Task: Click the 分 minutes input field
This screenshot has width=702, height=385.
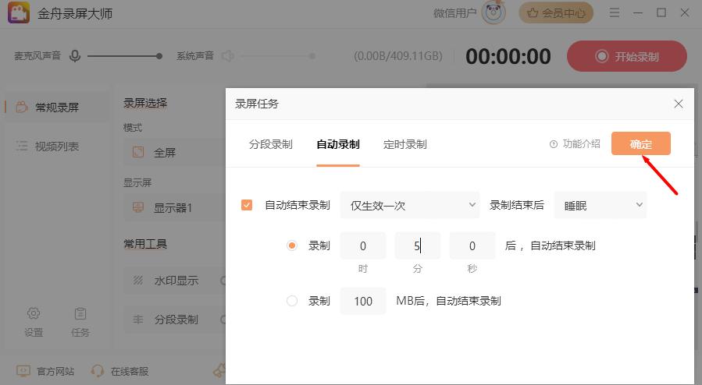Action: pos(417,245)
